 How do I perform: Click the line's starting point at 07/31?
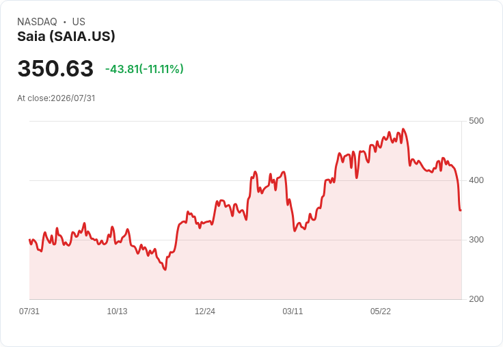(29, 240)
